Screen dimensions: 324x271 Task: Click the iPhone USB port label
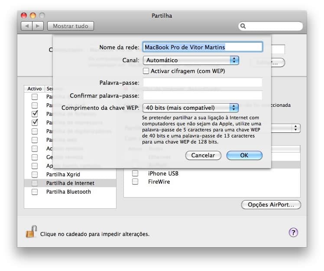point(163,173)
